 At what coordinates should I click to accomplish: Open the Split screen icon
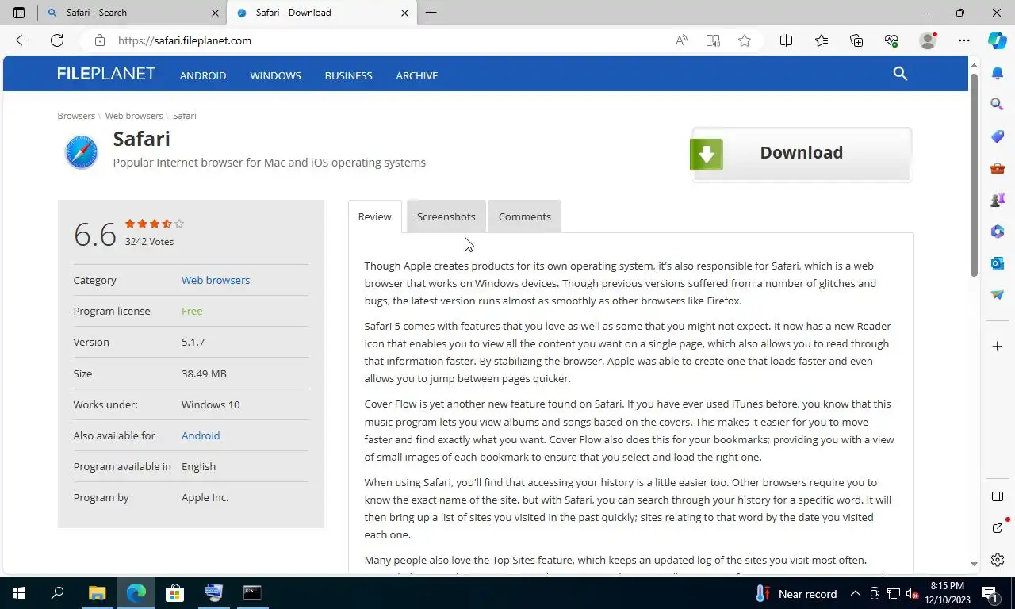tap(786, 40)
